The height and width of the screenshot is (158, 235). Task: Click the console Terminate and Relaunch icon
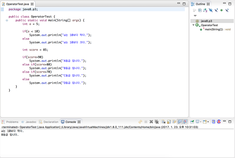pos(140,122)
